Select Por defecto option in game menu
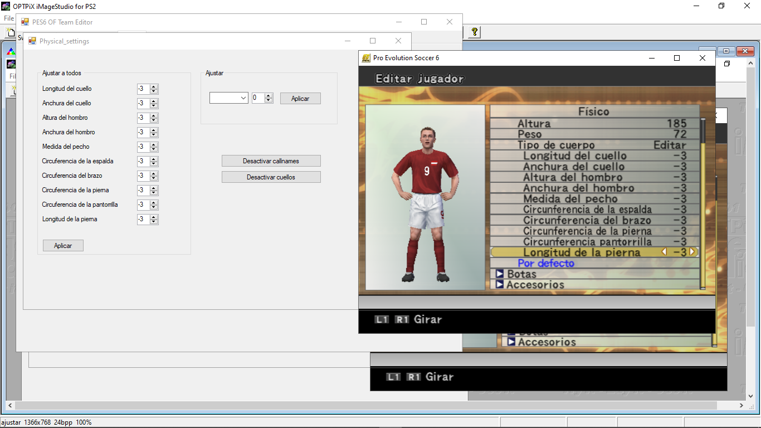Screen dimensions: 761x428 pos(546,263)
